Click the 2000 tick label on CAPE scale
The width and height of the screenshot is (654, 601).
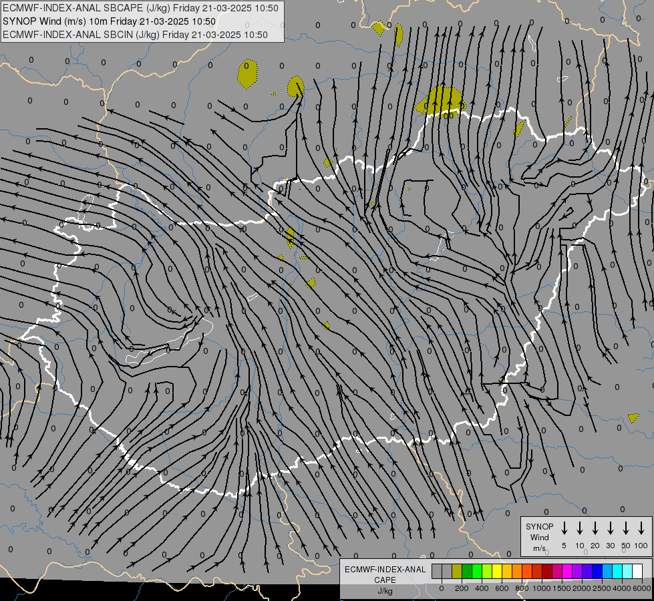click(x=582, y=588)
